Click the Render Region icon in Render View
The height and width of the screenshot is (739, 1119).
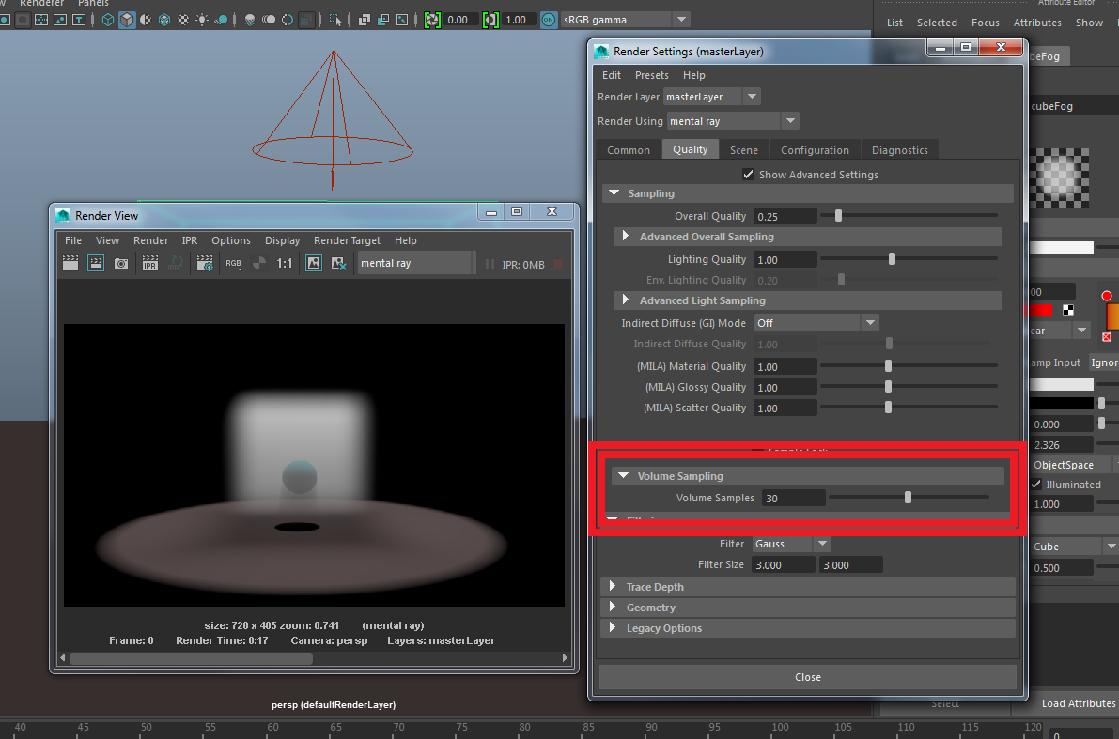[96, 264]
